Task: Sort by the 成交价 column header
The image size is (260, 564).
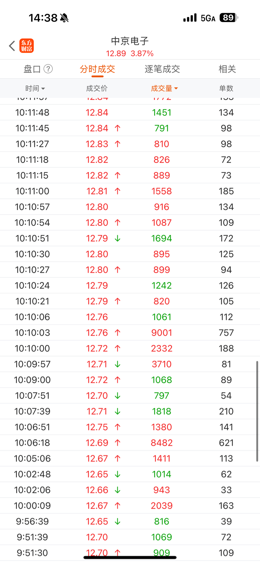Action: tap(97, 88)
